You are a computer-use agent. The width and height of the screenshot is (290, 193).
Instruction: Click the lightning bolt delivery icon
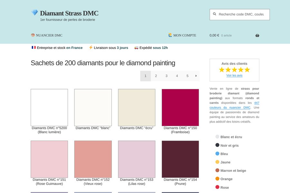91,48
